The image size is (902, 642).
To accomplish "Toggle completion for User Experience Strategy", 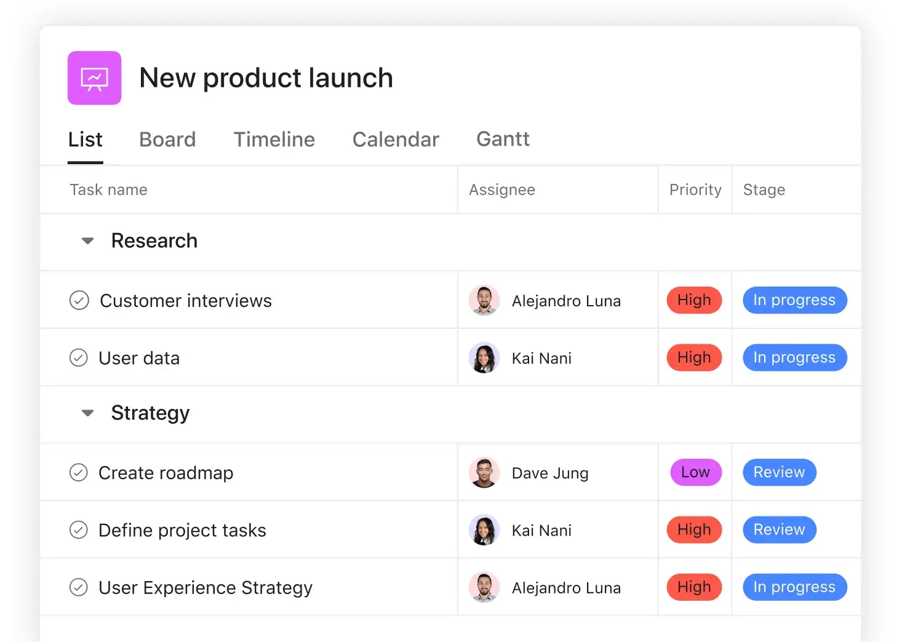I will tap(79, 587).
